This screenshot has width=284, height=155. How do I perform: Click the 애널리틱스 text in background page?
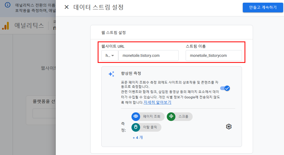tap(29, 25)
